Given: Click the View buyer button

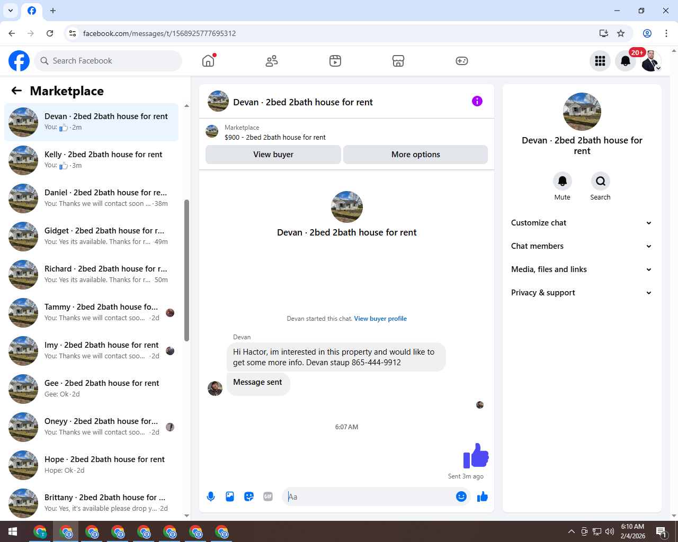Looking at the screenshot, I should pos(273,155).
